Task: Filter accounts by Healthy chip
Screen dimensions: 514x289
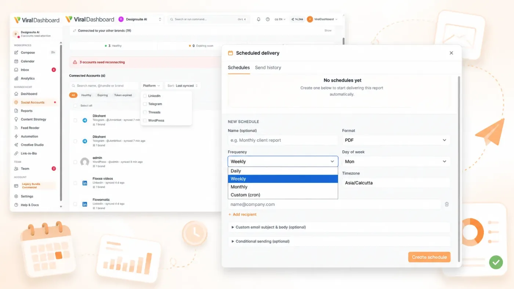Action: click(x=86, y=95)
